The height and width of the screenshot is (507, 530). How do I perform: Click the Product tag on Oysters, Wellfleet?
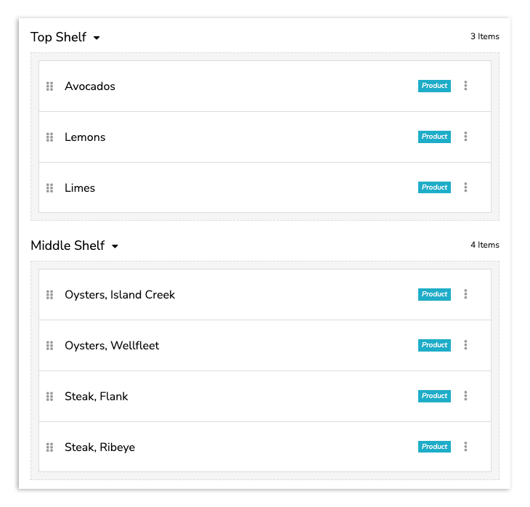pos(434,345)
